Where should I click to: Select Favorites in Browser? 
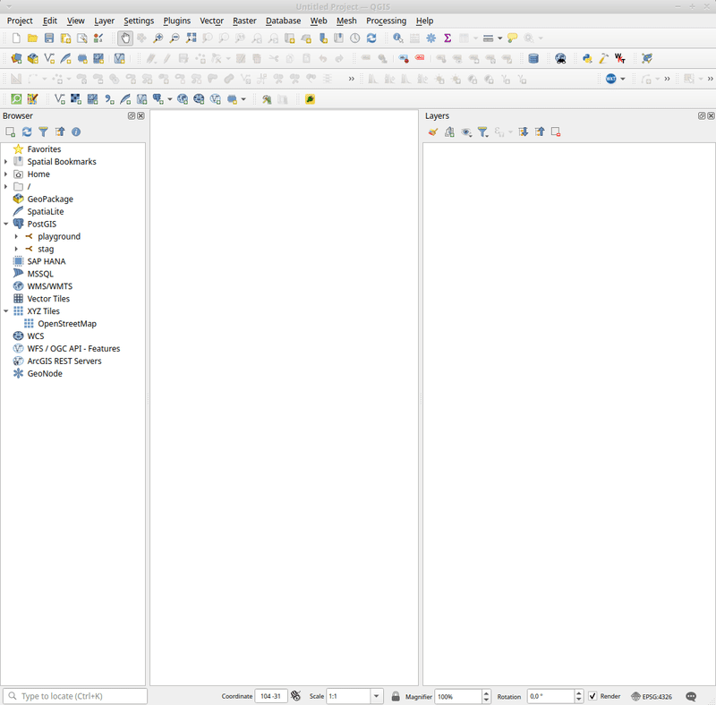point(44,149)
